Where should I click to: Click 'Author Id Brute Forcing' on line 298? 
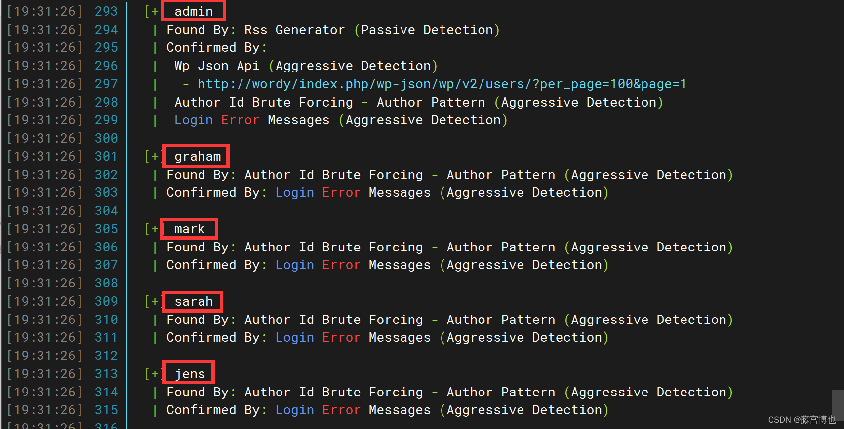click(x=264, y=102)
